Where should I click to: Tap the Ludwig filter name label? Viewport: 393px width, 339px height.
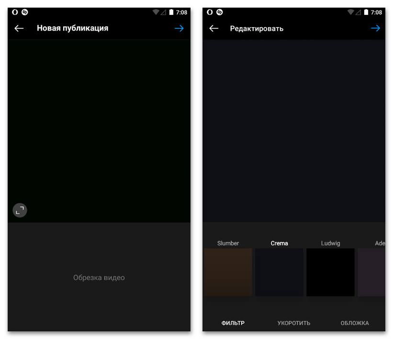click(330, 244)
